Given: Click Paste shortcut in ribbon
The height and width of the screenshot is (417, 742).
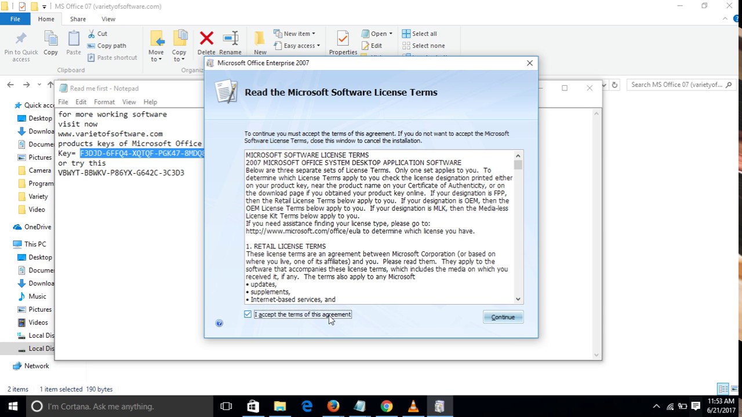Looking at the screenshot, I should point(112,57).
